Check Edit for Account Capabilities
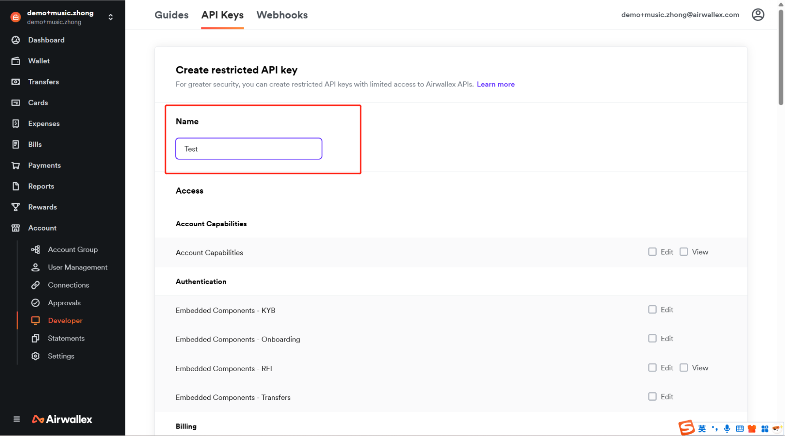Viewport: 785px width, 436px height. click(652, 252)
